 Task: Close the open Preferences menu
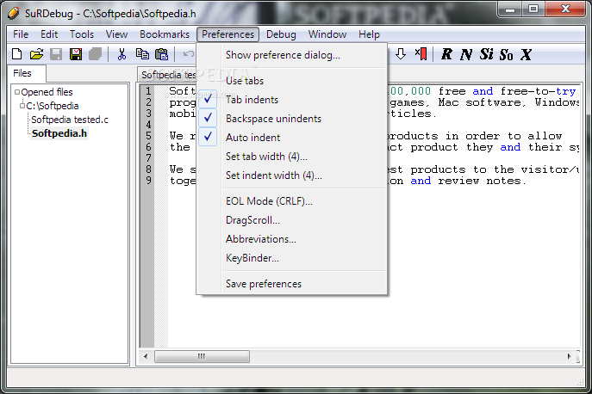(227, 34)
